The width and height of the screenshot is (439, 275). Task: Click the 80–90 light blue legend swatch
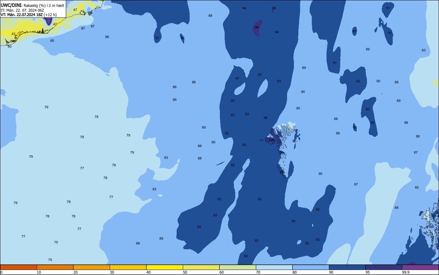311,267
